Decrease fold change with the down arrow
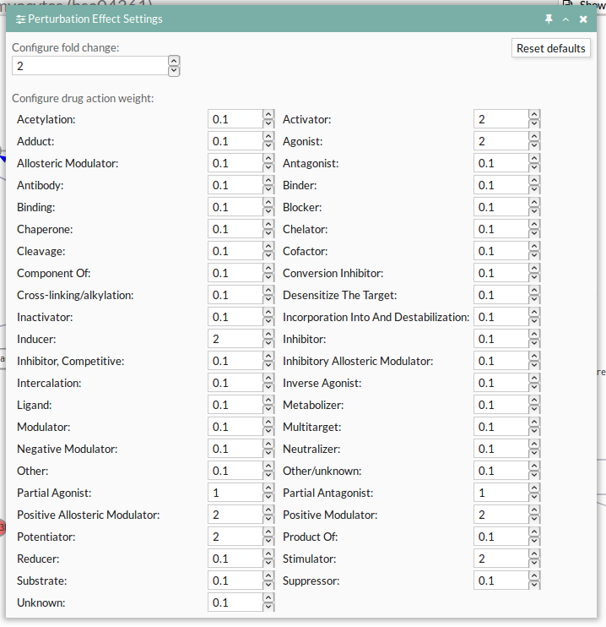This screenshot has height=627, width=606. pos(174,71)
